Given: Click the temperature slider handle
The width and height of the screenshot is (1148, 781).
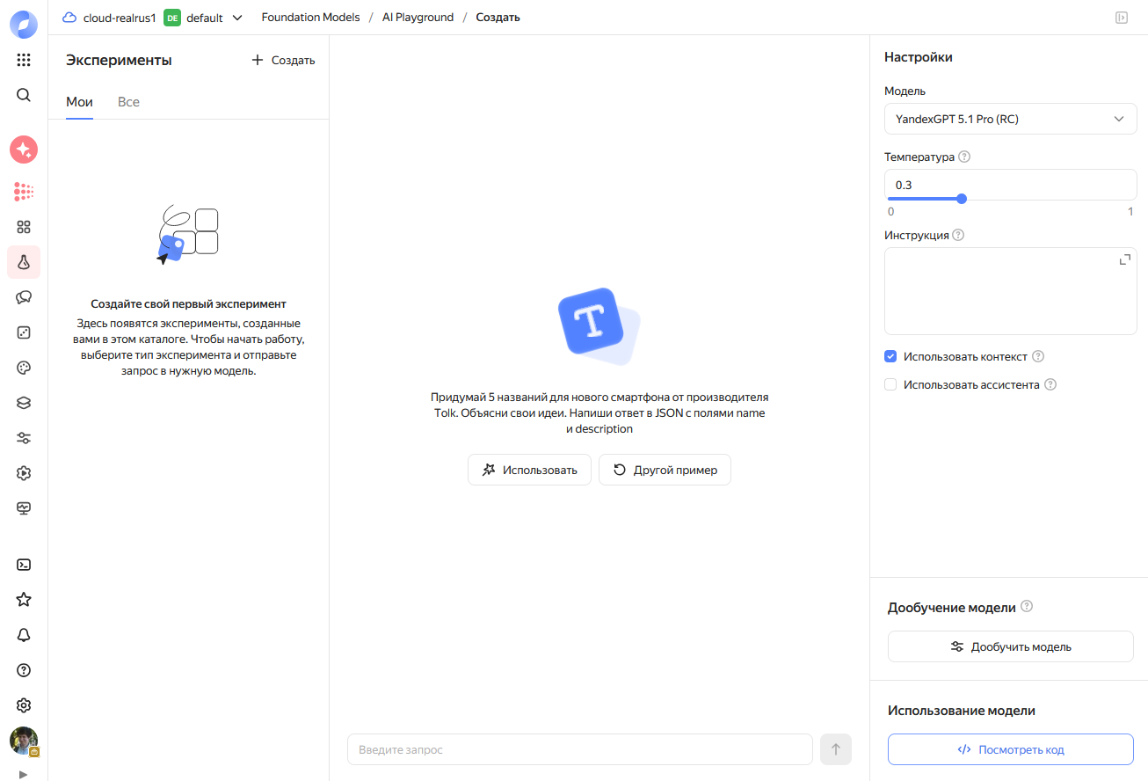Looking at the screenshot, I should click(x=962, y=199).
